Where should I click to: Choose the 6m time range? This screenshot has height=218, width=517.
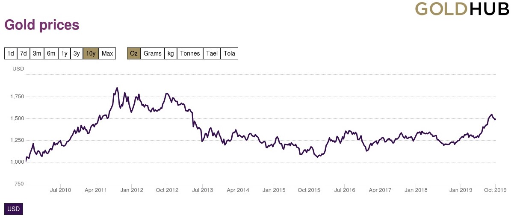(51, 53)
